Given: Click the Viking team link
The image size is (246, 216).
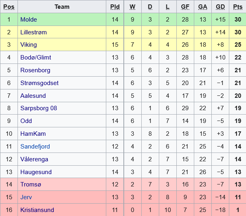Looking at the screenshot, I should (29, 45).
